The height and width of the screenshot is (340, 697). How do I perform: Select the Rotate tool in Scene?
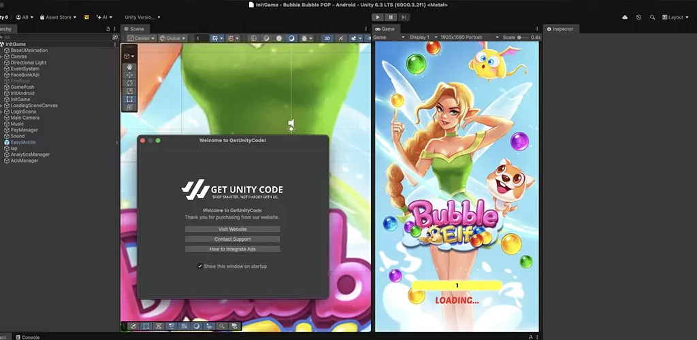pyautogui.click(x=129, y=82)
